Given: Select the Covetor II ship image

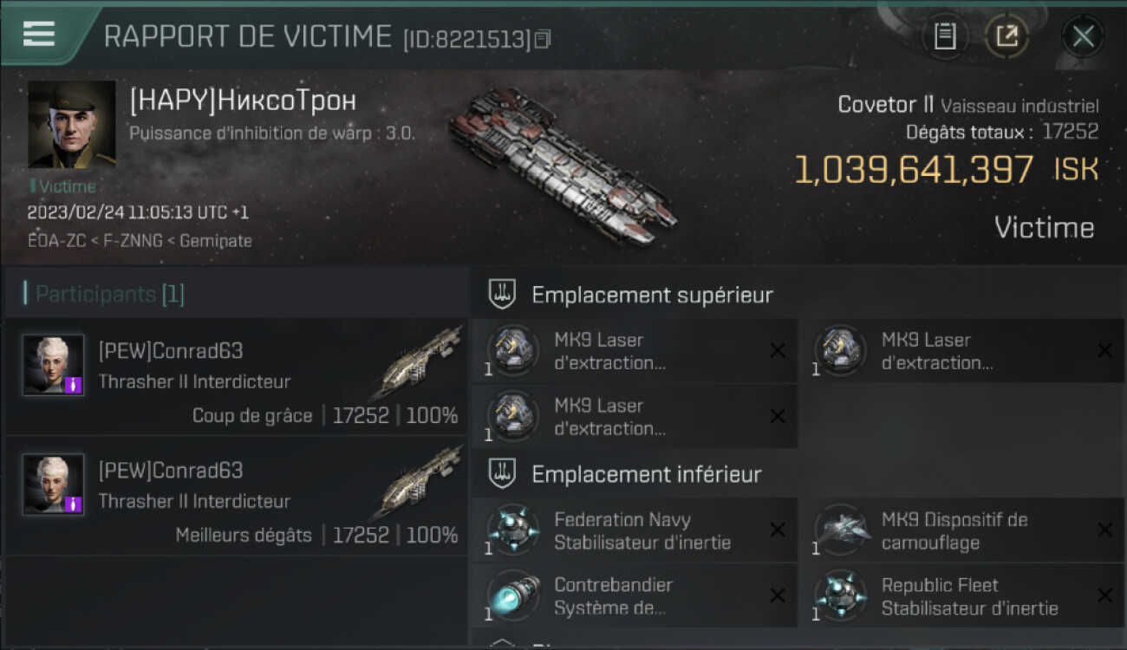Looking at the screenshot, I should pos(563,165).
